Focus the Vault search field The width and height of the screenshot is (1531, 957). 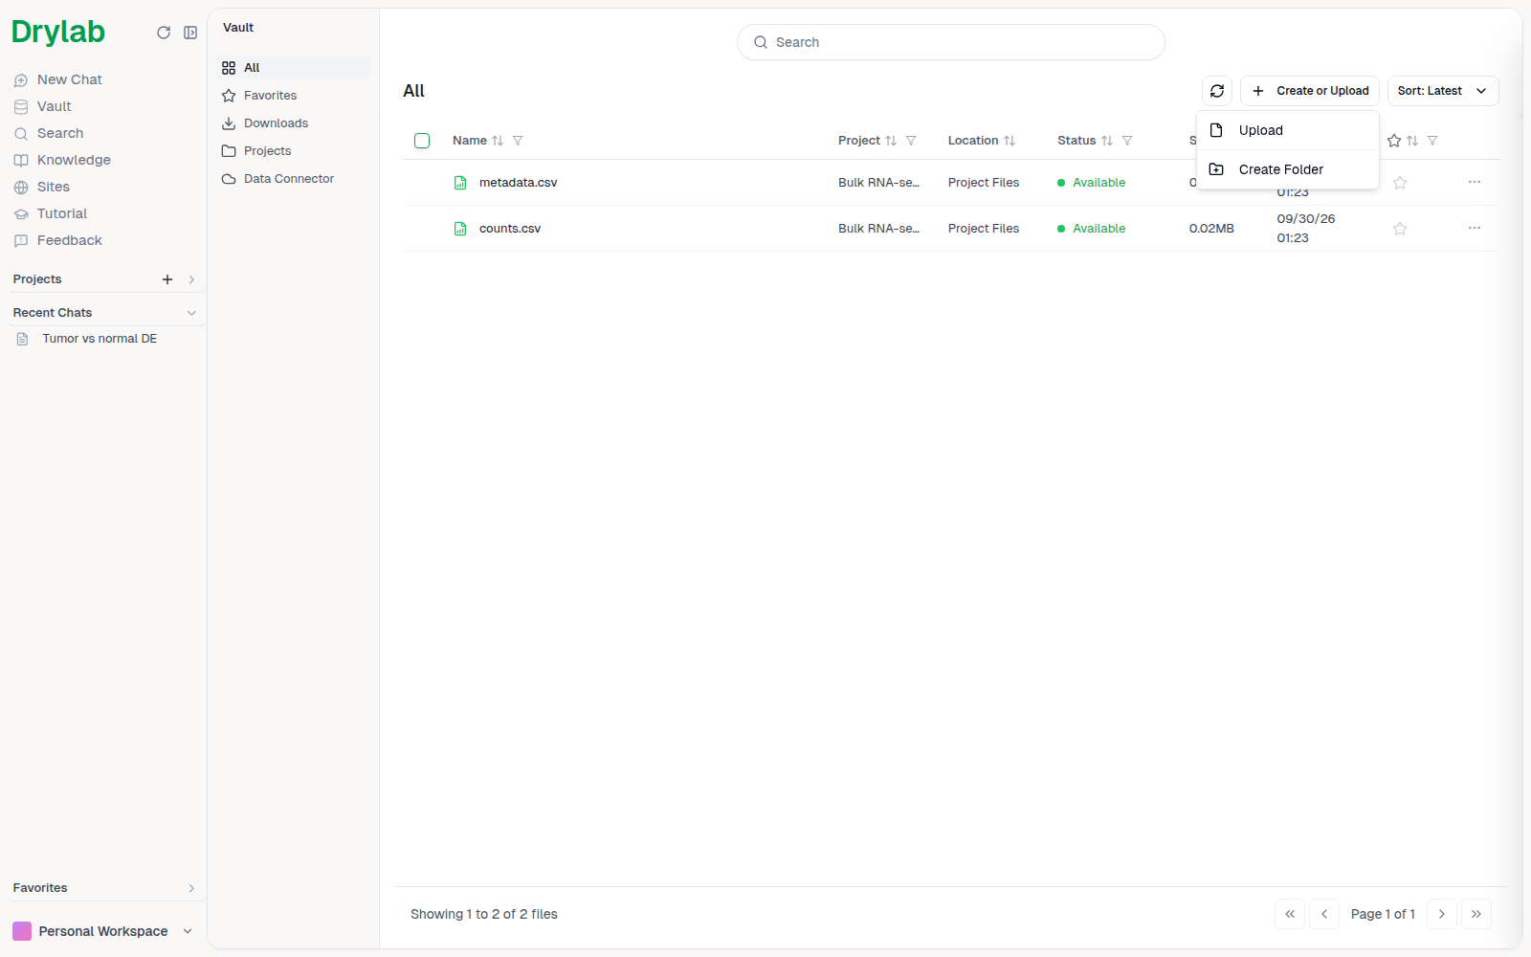coord(950,42)
